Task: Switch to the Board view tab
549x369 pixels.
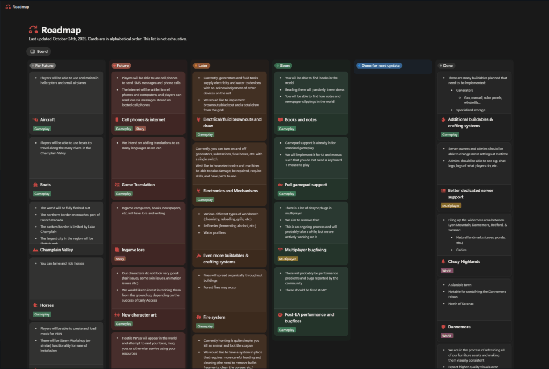Action: pos(39,51)
